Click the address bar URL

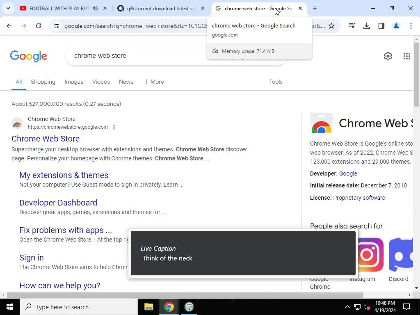tap(135, 26)
